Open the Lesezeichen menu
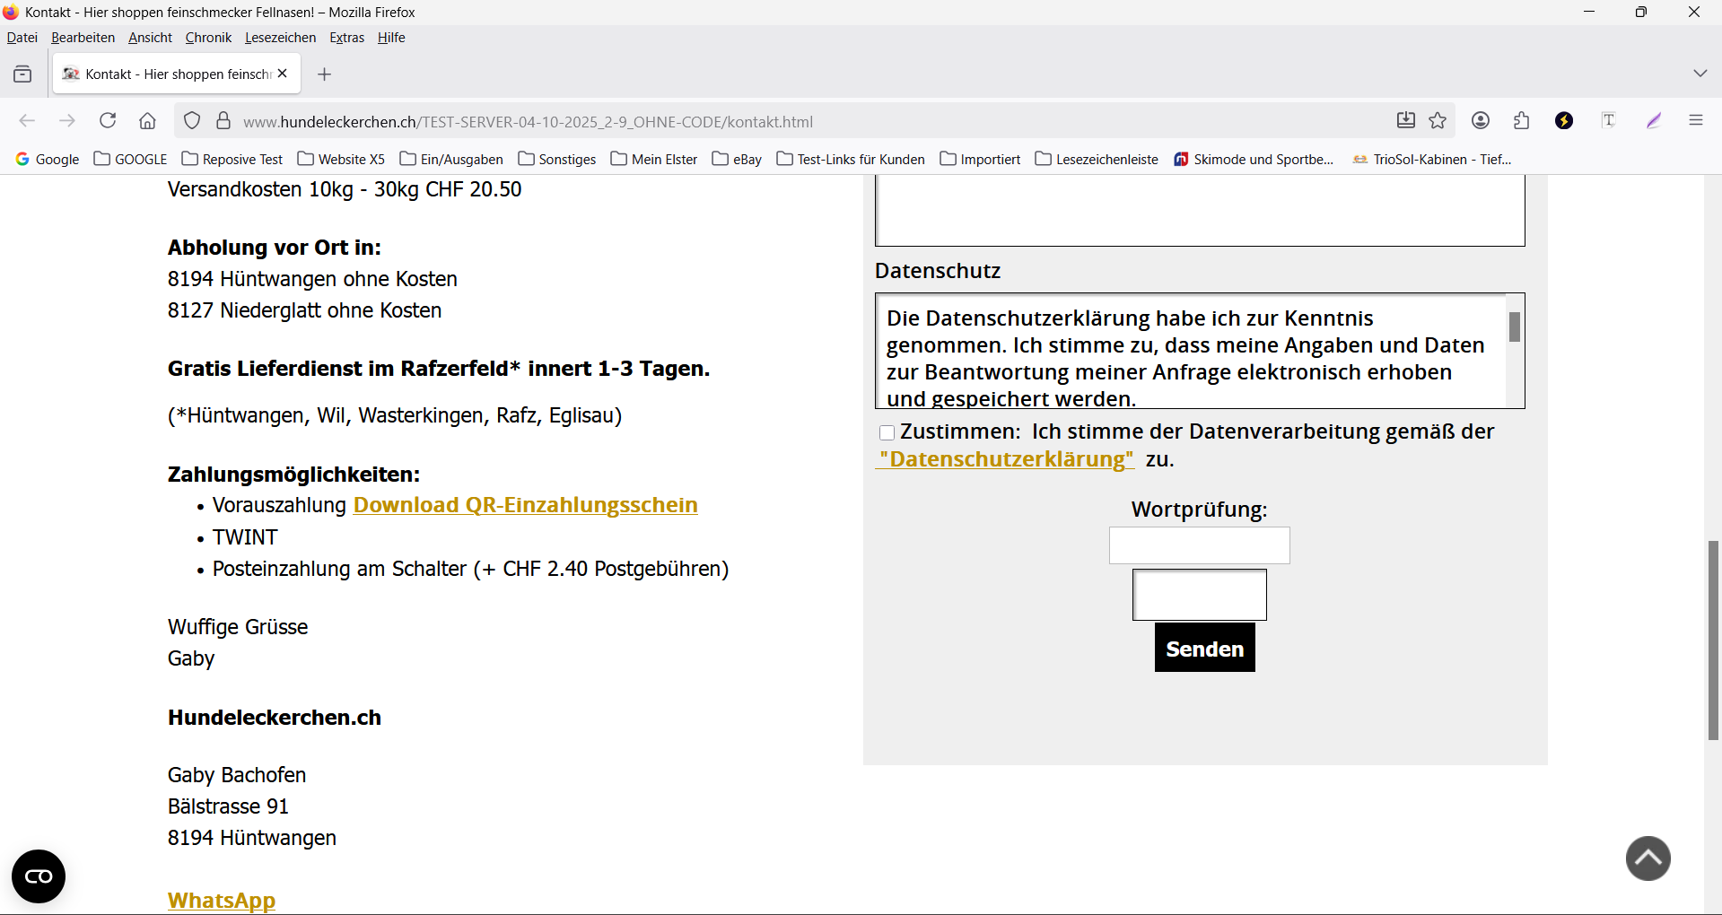Screen dimensions: 1722x915 280,38
